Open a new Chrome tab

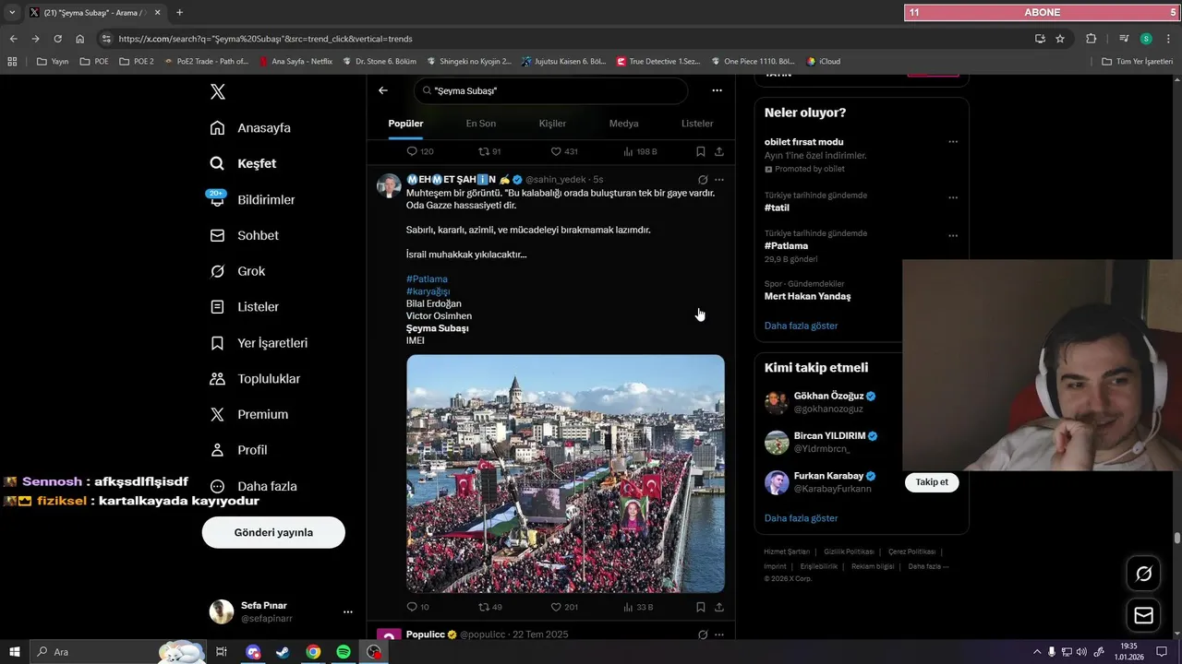(179, 13)
